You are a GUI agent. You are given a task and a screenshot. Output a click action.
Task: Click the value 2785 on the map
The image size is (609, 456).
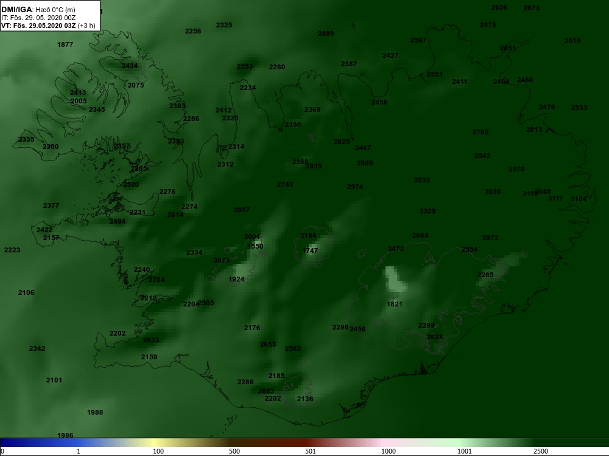tap(481, 132)
